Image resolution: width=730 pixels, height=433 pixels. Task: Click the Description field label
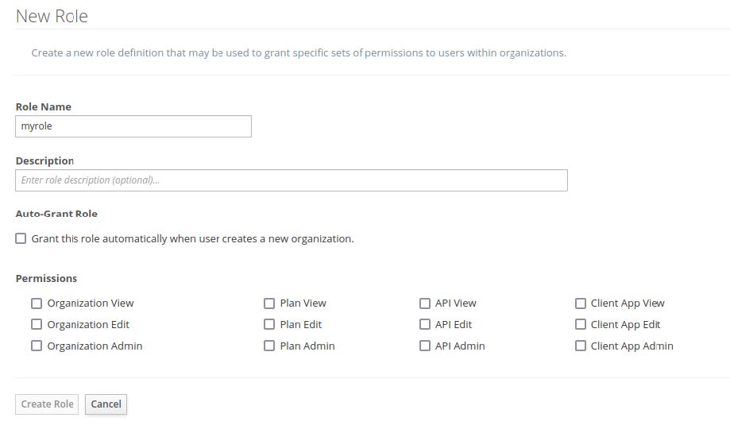pos(44,160)
